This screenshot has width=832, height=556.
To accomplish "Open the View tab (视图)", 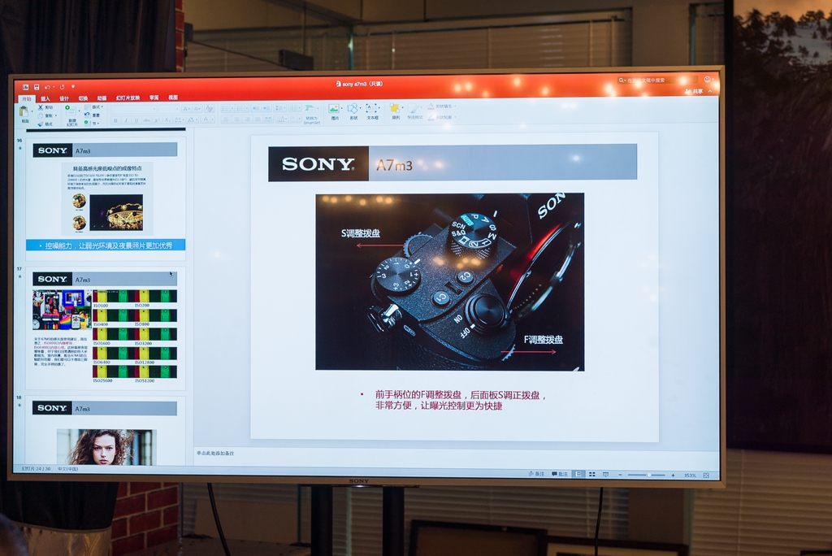I will pos(173,98).
